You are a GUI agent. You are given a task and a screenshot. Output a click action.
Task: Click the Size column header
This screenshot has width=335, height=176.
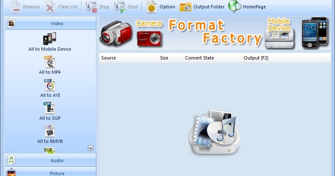(x=170, y=58)
